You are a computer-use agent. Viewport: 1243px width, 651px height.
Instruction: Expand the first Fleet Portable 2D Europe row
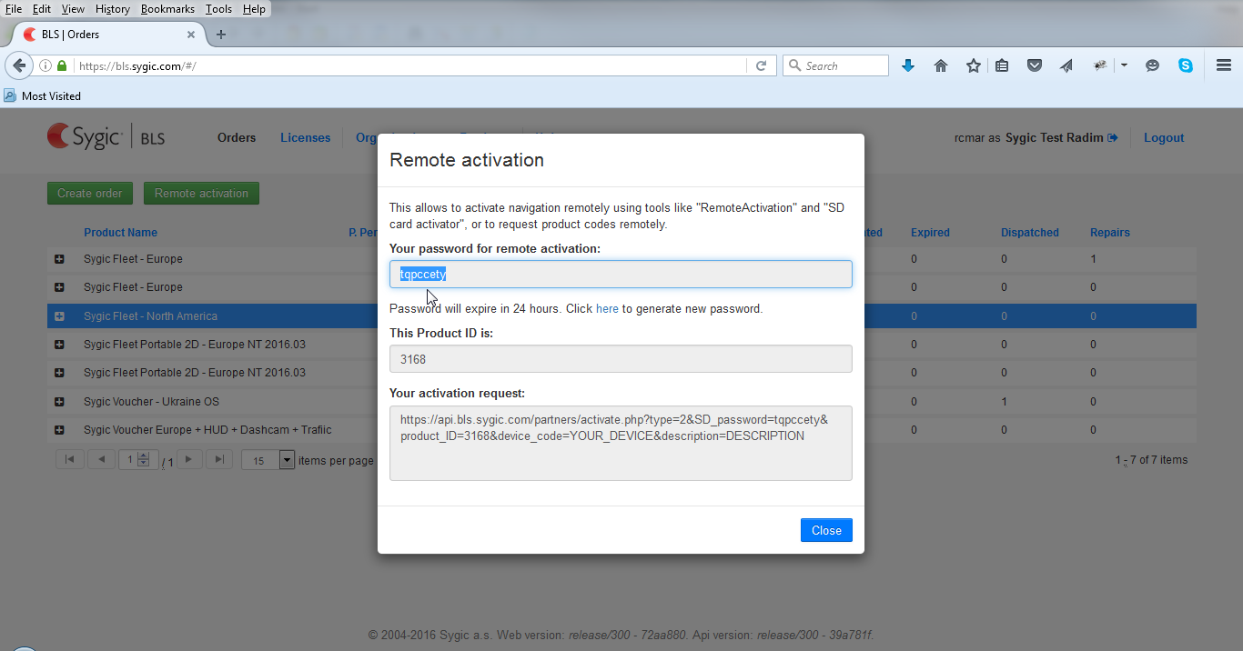coord(59,345)
